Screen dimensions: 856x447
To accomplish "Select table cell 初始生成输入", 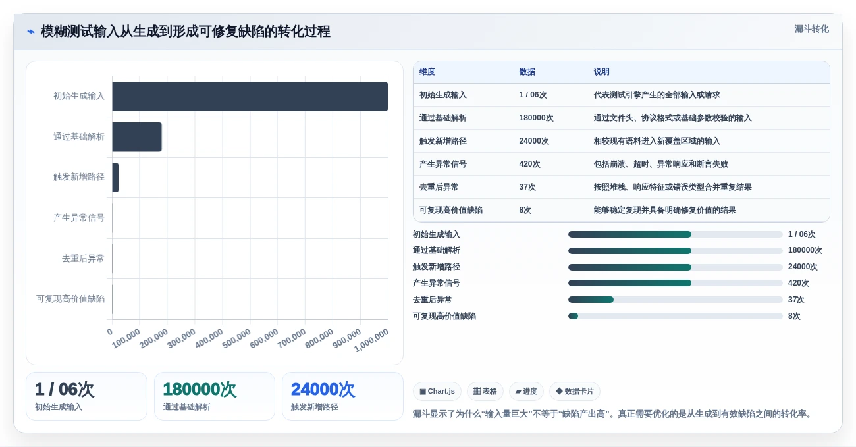I will pyautogui.click(x=443, y=95).
